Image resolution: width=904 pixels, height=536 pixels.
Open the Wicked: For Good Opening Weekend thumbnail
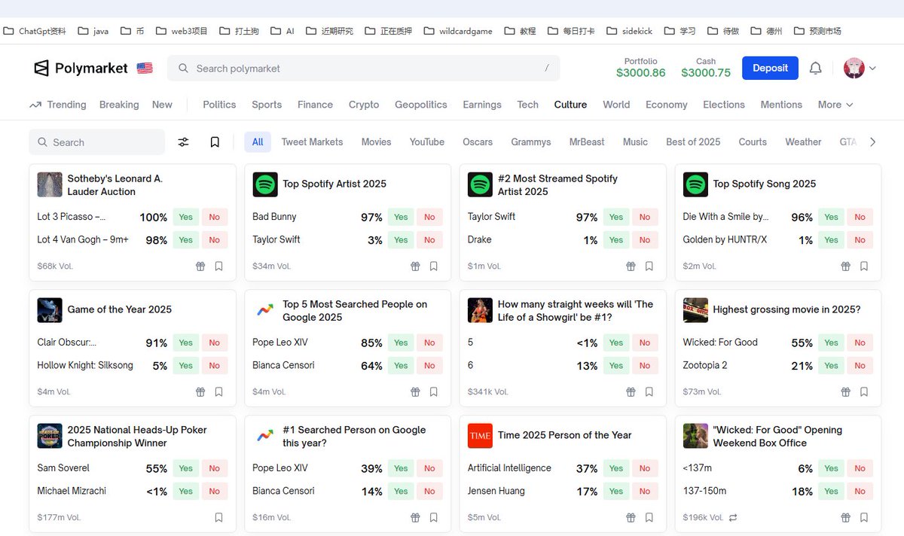695,436
